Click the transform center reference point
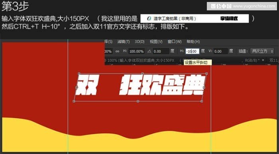The width and height of the screenshot is (279, 154). point(141,88)
